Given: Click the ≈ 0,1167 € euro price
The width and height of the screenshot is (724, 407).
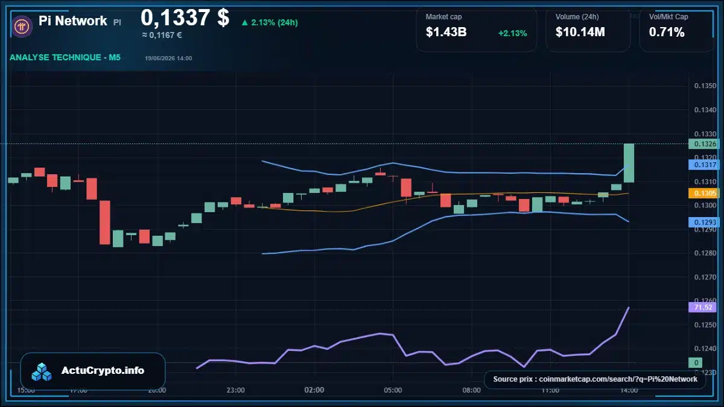Looking at the screenshot, I should (x=162, y=35).
